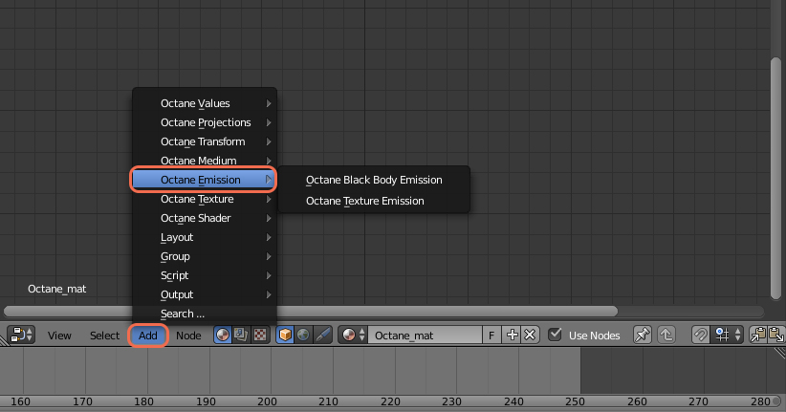786x412 pixels.
Task: Paste nodes from clipboard icon
Action: 777,336
